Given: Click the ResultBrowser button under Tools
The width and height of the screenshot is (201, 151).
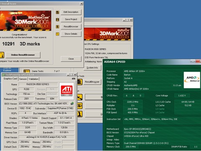Looking at the screenshot, I should 92,82.
